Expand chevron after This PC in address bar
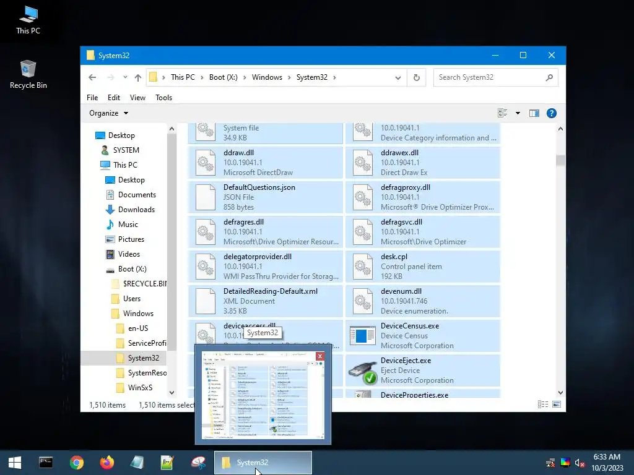Image resolution: width=634 pixels, height=475 pixels. [202, 77]
